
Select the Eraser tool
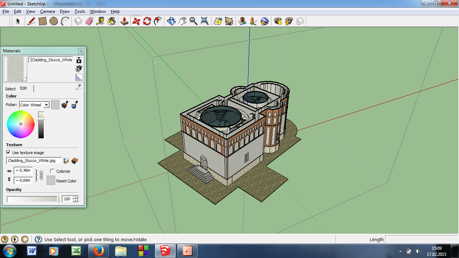89,21
